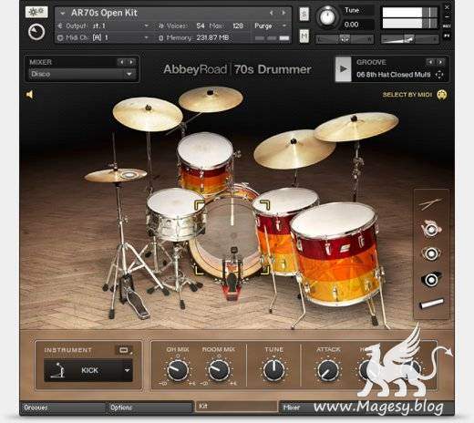Click the ROOM MIX knob

[x=219, y=370]
